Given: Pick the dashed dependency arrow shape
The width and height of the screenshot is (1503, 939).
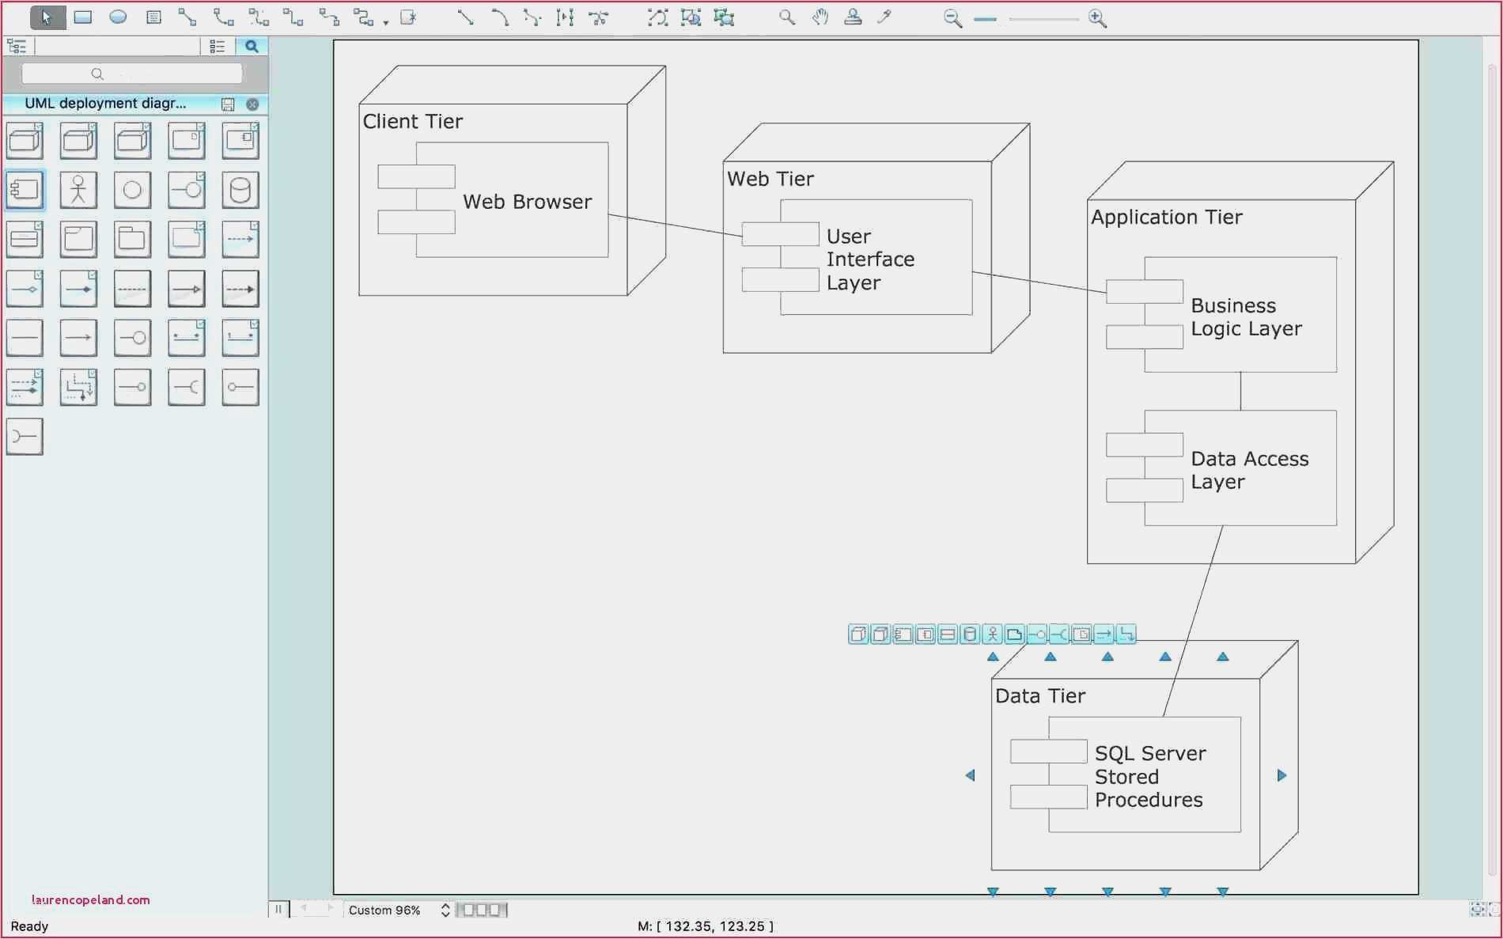Looking at the screenshot, I should pyautogui.click(x=240, y=239).
